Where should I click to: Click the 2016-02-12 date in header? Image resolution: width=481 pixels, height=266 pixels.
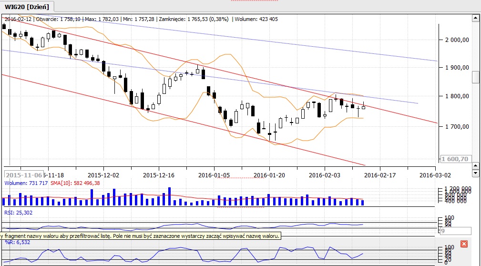[19, 19]
